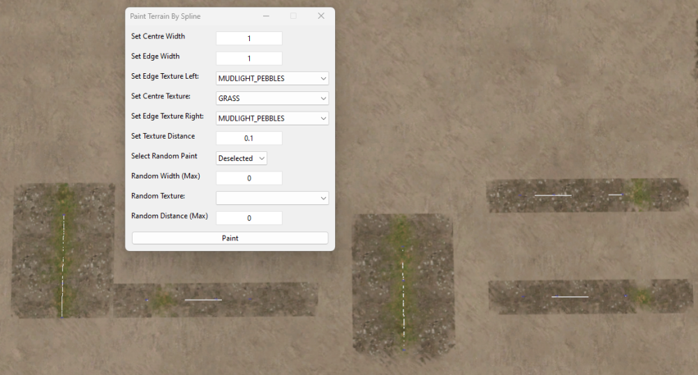Click the Set Centre Width input field
Image resolution: width=698 pixels, height=375 pixels.
tap(249, 38)
